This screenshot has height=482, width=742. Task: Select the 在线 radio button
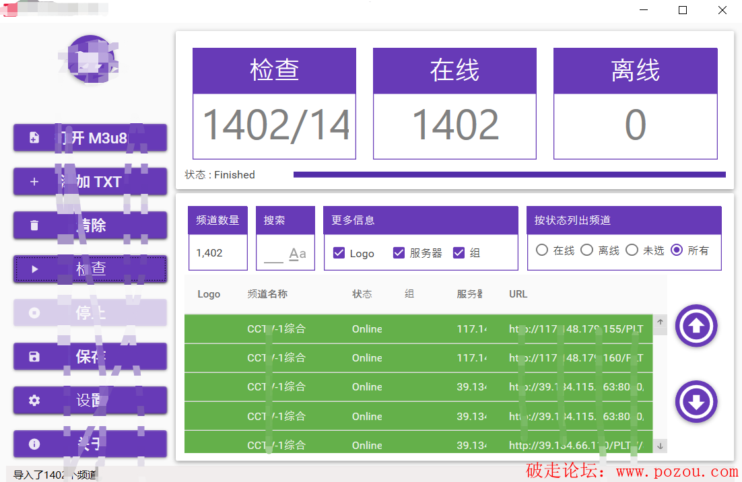pos(542,250)
